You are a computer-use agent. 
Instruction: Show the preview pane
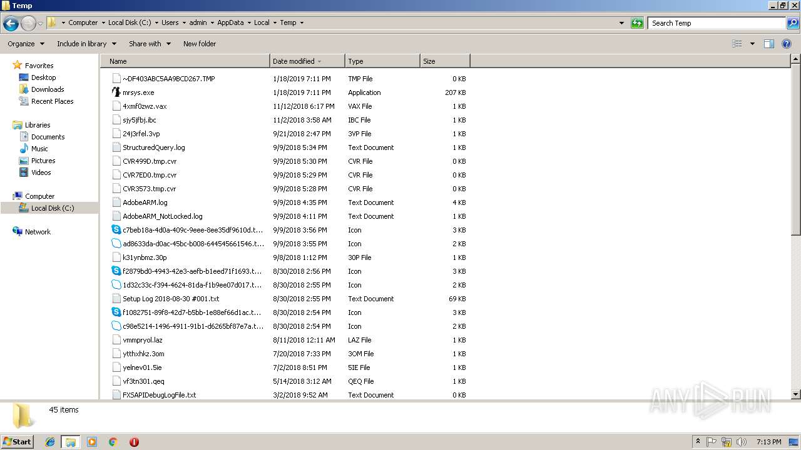click(x=769, y=44)
